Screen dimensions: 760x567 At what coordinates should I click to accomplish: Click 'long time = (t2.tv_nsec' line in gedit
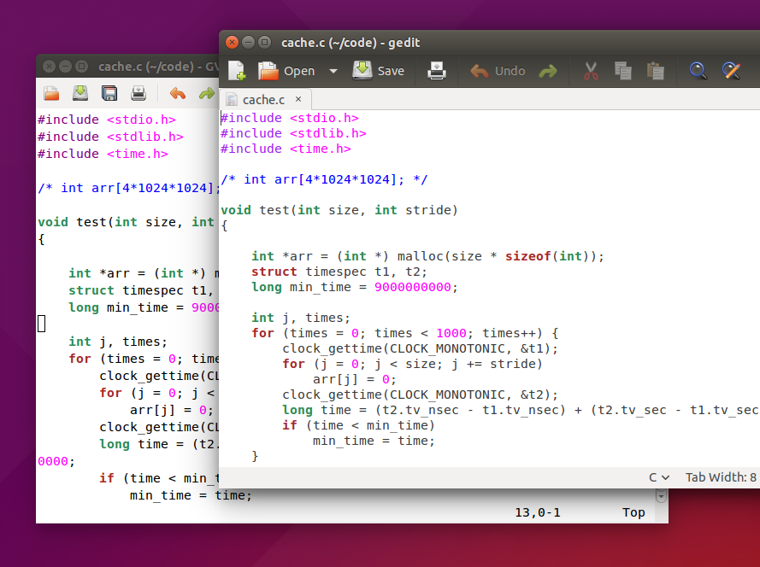pyautogui.click(x=521, y=410)
